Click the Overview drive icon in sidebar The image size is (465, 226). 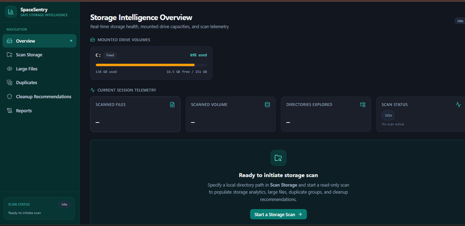tap(9, 41)
